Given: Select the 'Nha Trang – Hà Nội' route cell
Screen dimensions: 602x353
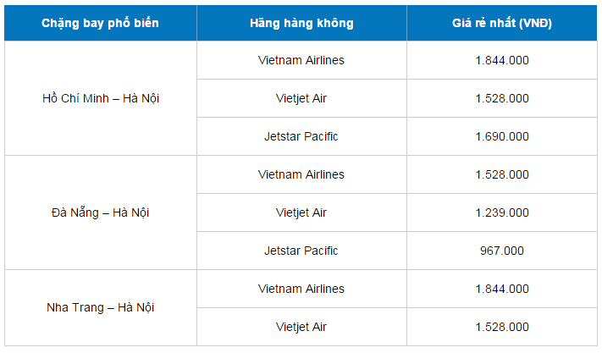Looking at the screenshot, I should [x=101, y=308].
